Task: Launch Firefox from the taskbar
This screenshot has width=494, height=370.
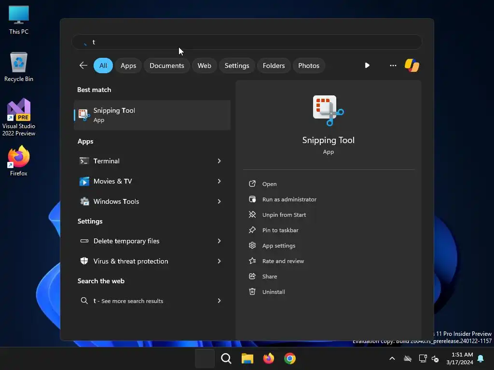Action: (x=268, y=358)
